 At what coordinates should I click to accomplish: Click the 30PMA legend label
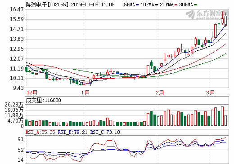pos(186,4)
